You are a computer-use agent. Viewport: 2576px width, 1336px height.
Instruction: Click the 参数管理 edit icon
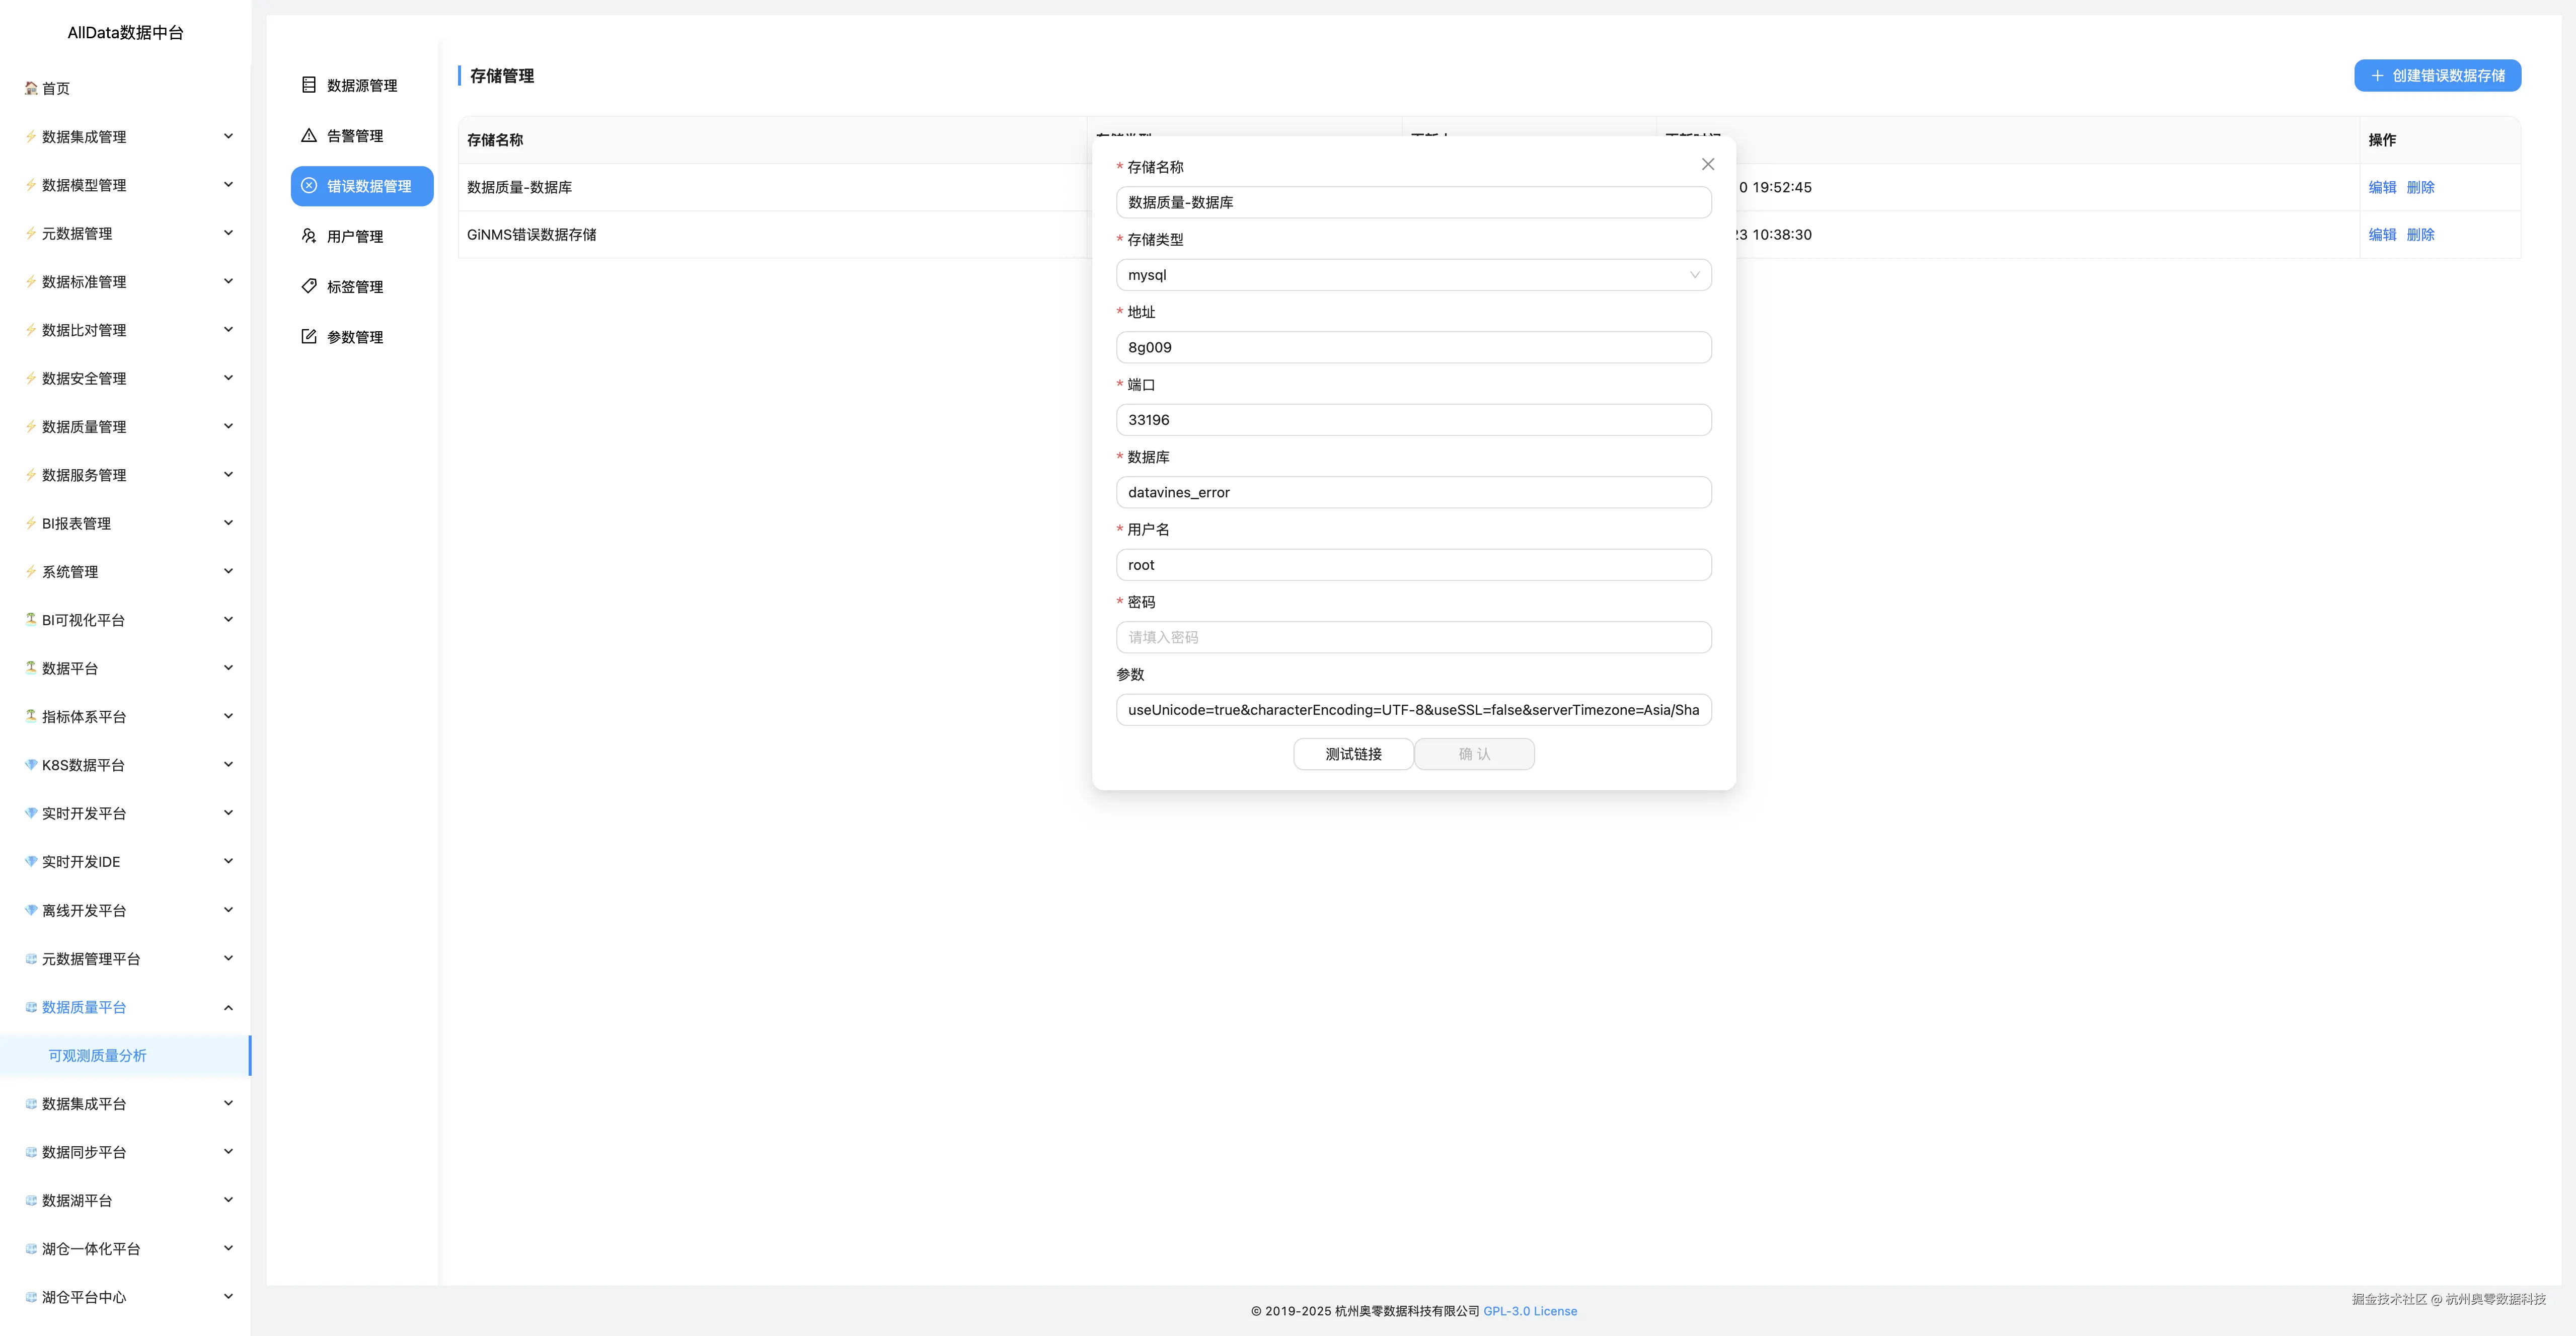pyautogui.click(x=309, y=336)
